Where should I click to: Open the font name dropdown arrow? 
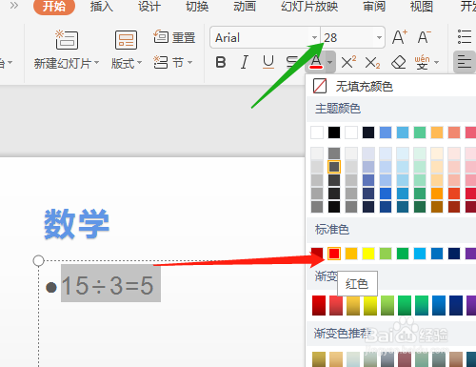[314, 37]
